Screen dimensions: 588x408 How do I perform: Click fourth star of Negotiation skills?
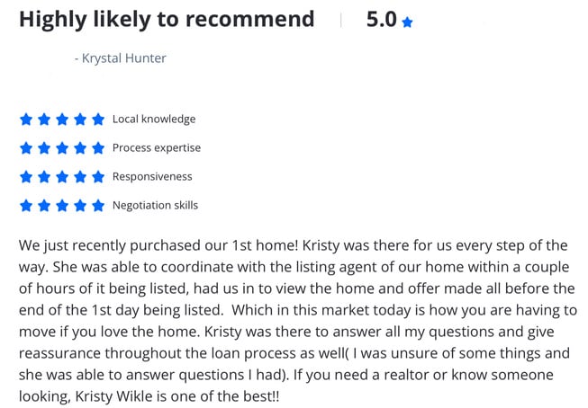coord(80,206)
